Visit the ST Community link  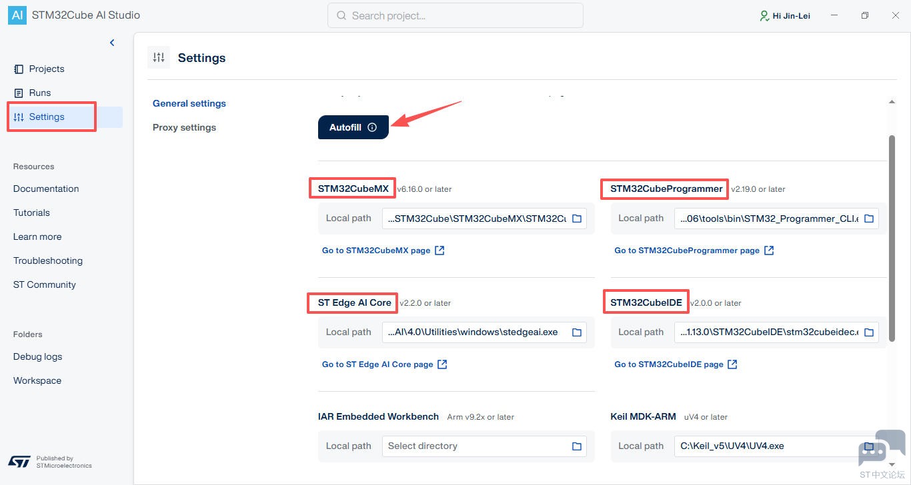[x=45, y=284]
